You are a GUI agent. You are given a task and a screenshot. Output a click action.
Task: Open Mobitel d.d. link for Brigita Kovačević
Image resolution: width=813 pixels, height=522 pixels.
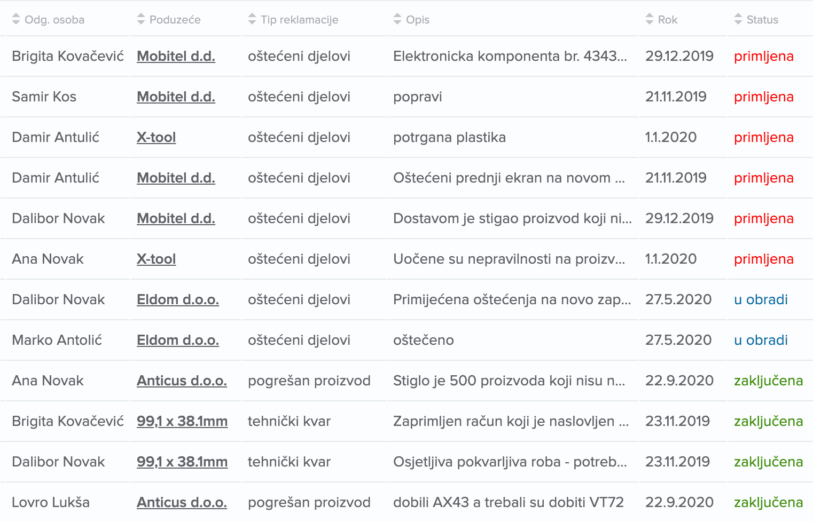pos(176,56)
